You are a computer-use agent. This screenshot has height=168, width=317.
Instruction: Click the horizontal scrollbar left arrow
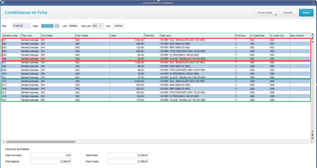click(4, 142)
